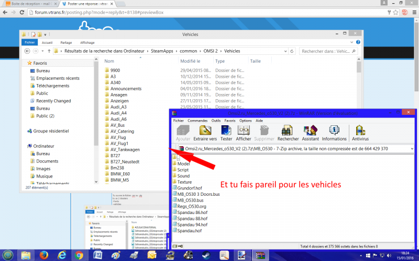The image size is (419, 261).
Task: Expand the WinRAR archive path dropdown
Action: pyautogui.click(x=412, y=149)
